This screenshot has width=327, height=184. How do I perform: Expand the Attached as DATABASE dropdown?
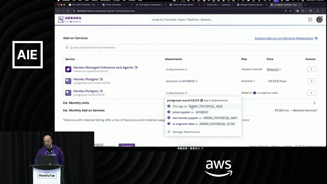(x=182, y=81)
